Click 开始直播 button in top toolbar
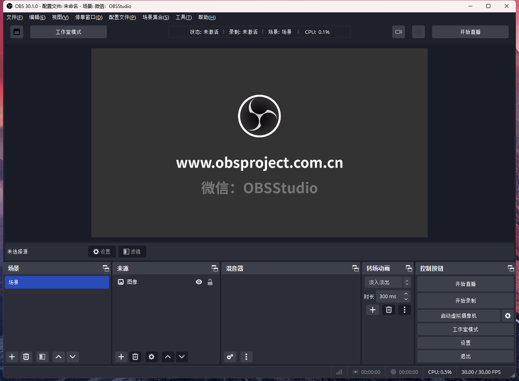The image size is (519, 381). (470, 32)
